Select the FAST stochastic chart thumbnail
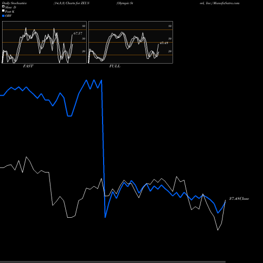The image size is (263, 263). 44,42
